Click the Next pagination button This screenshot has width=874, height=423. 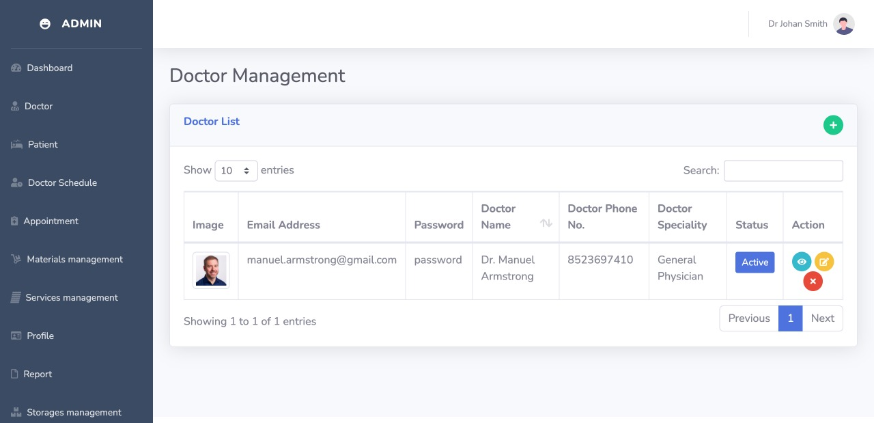click(x=822, y=318)
